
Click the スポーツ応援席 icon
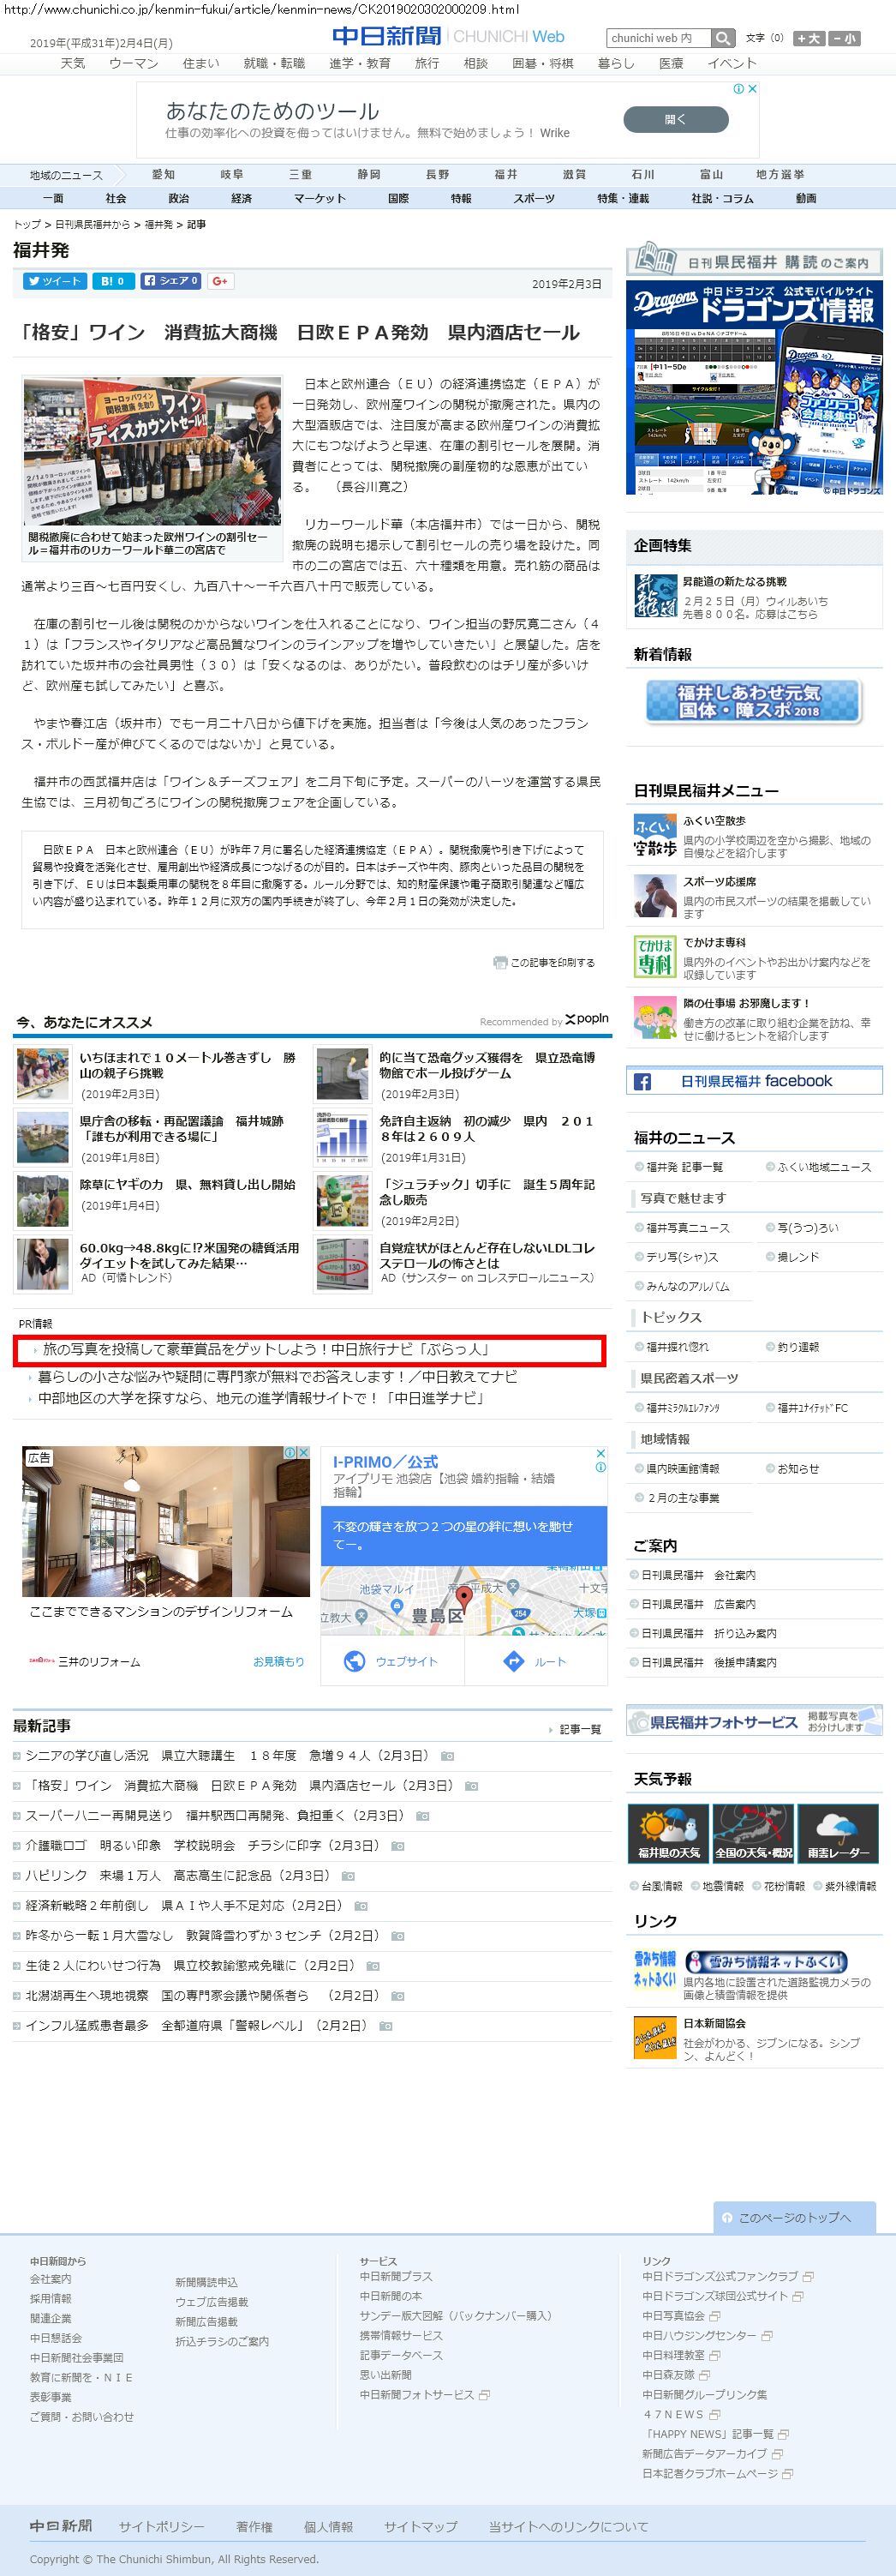click(x=655, y=896)
